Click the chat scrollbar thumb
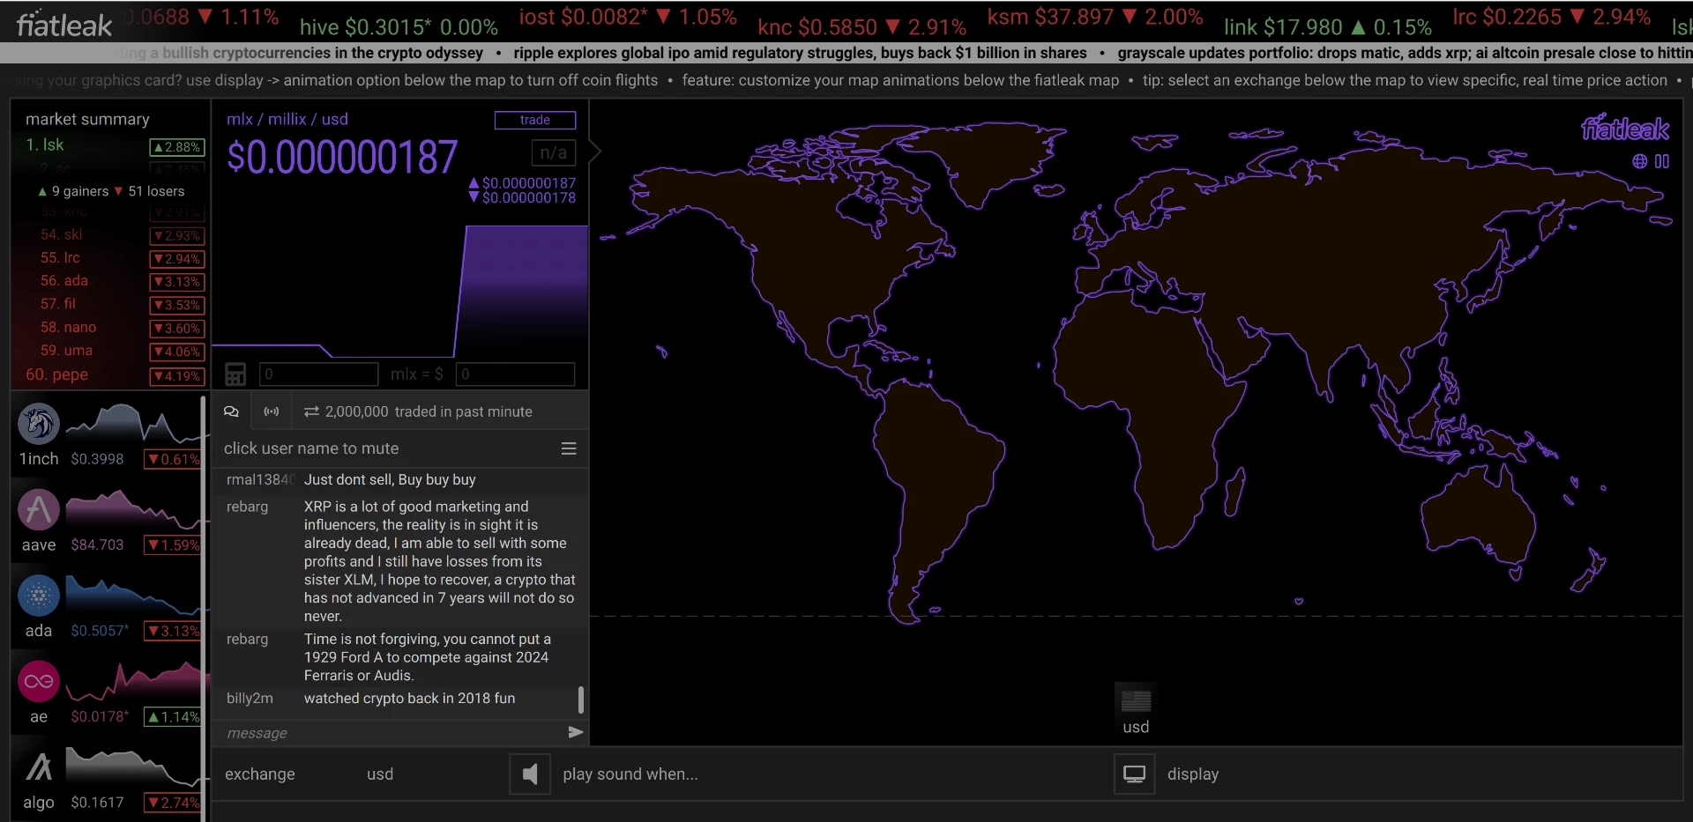Screen dimensions: 1693x822 coord(580,700)
